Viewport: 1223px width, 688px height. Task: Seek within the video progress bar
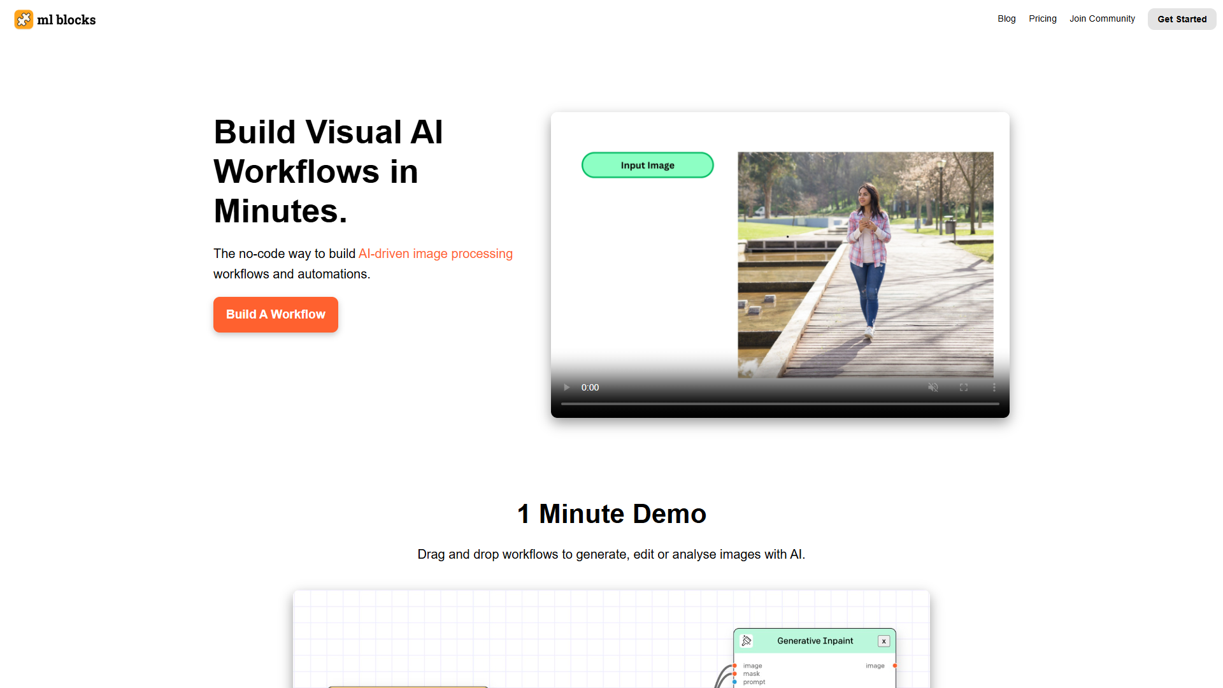click(x=780, y=404)
